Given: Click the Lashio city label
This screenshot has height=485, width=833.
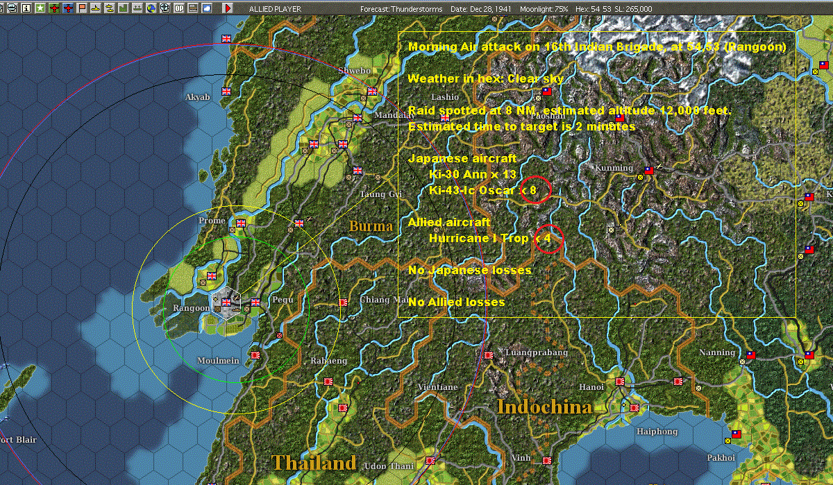Looking at the screenshot, I should [x=444, y=96].
